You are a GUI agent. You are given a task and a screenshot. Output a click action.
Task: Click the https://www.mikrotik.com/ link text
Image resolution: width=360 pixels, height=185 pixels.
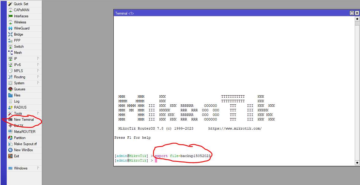(x=235, y=128)
